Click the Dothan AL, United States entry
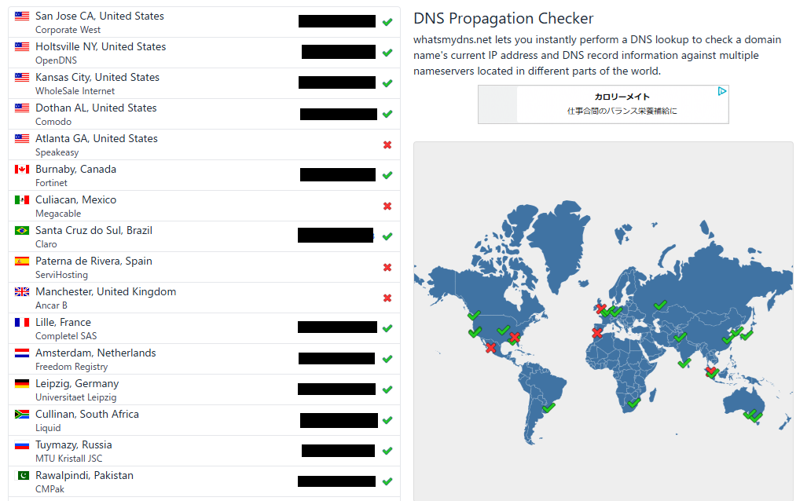This screenshot has height=501, width=796. pos(204,114)
